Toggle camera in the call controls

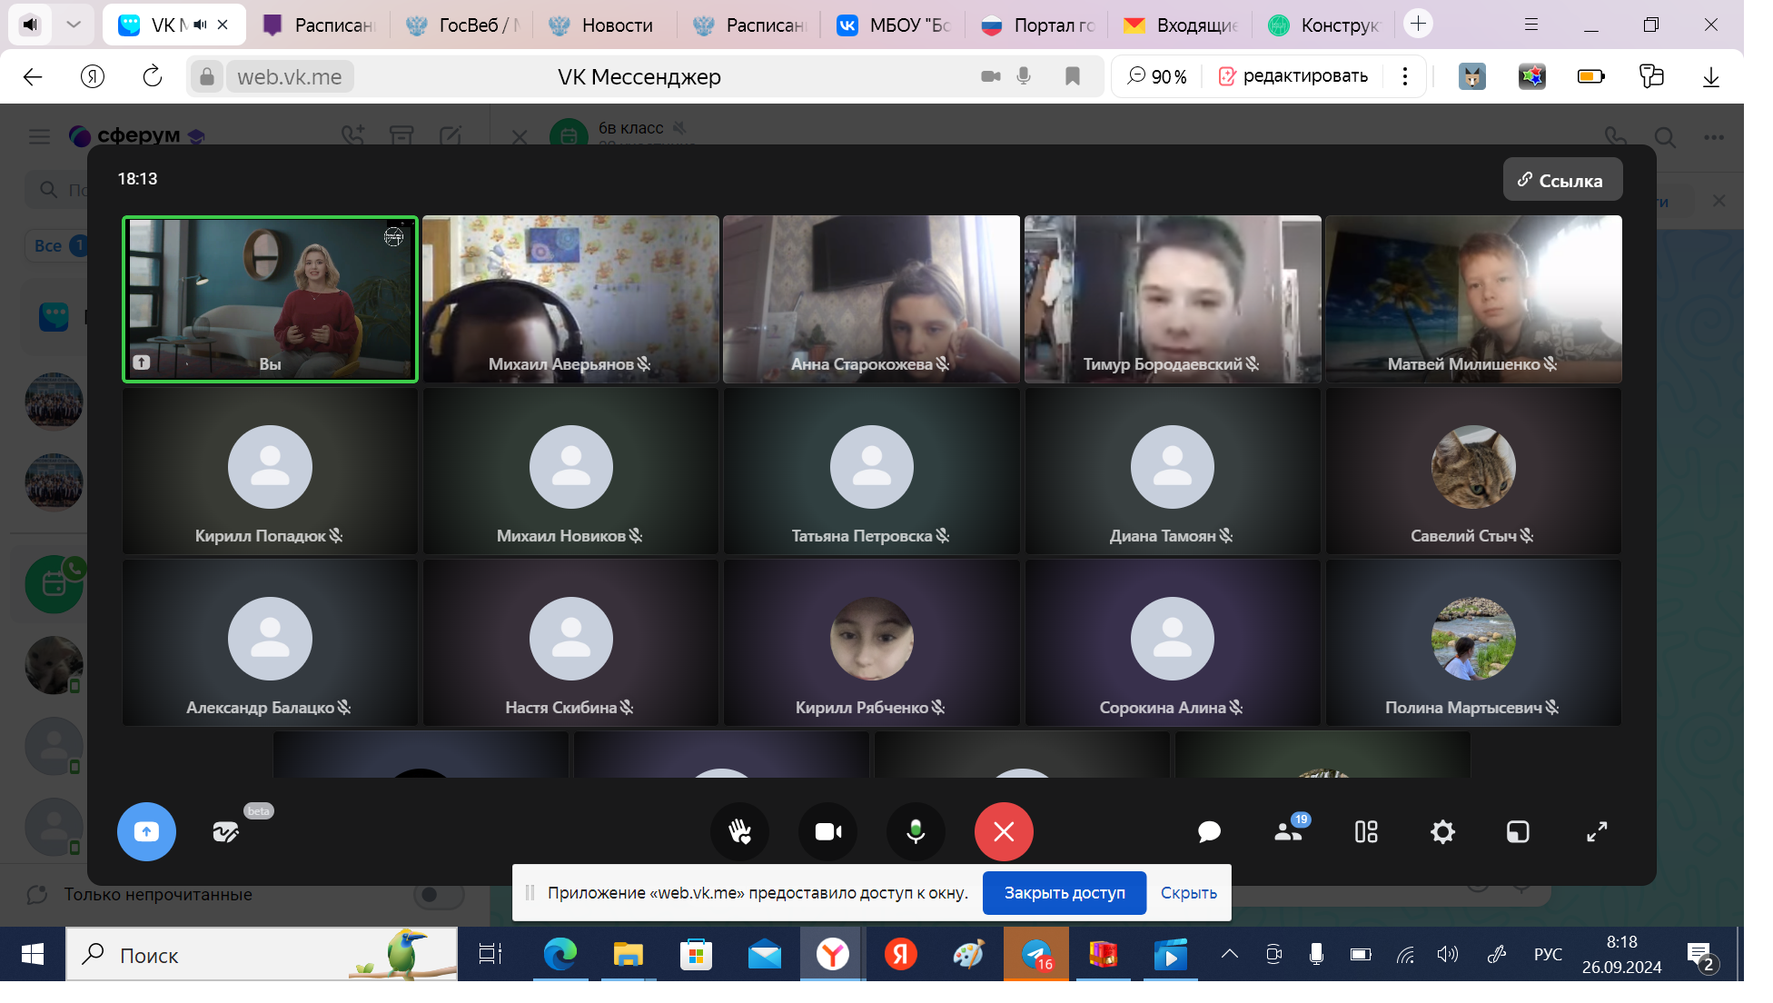[x=827, y=831]
